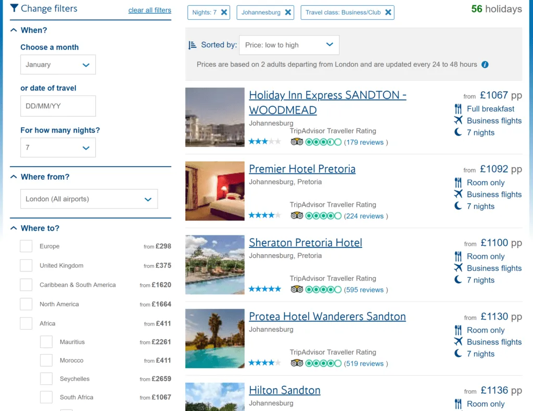Open the Premier Hotel Pretoria listing
Screen dimensions: 533x411
302,169
